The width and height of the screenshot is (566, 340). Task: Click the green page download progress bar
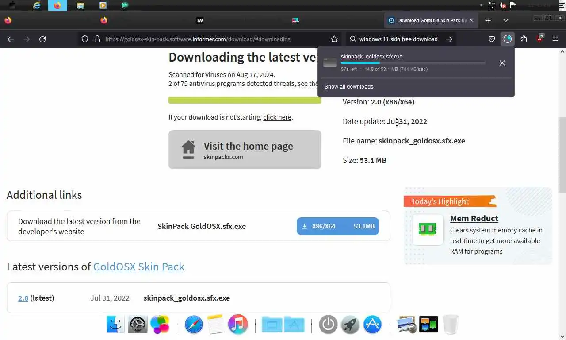(245, 100)
